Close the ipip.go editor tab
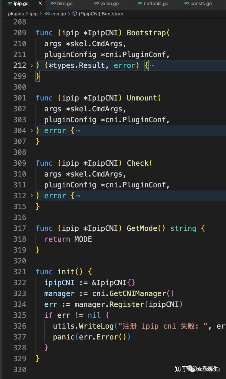Image resolution: width=226 pixels, height=379 pixels. (40, 4)
